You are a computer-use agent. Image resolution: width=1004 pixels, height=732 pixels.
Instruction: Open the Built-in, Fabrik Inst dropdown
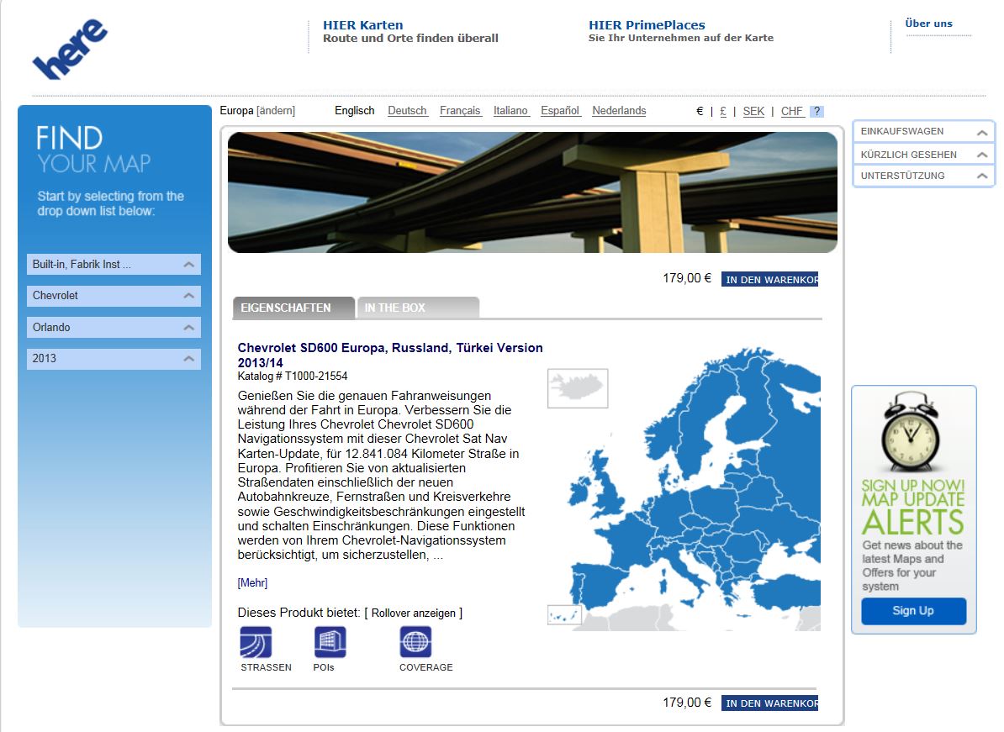click(x=114, y=265)
